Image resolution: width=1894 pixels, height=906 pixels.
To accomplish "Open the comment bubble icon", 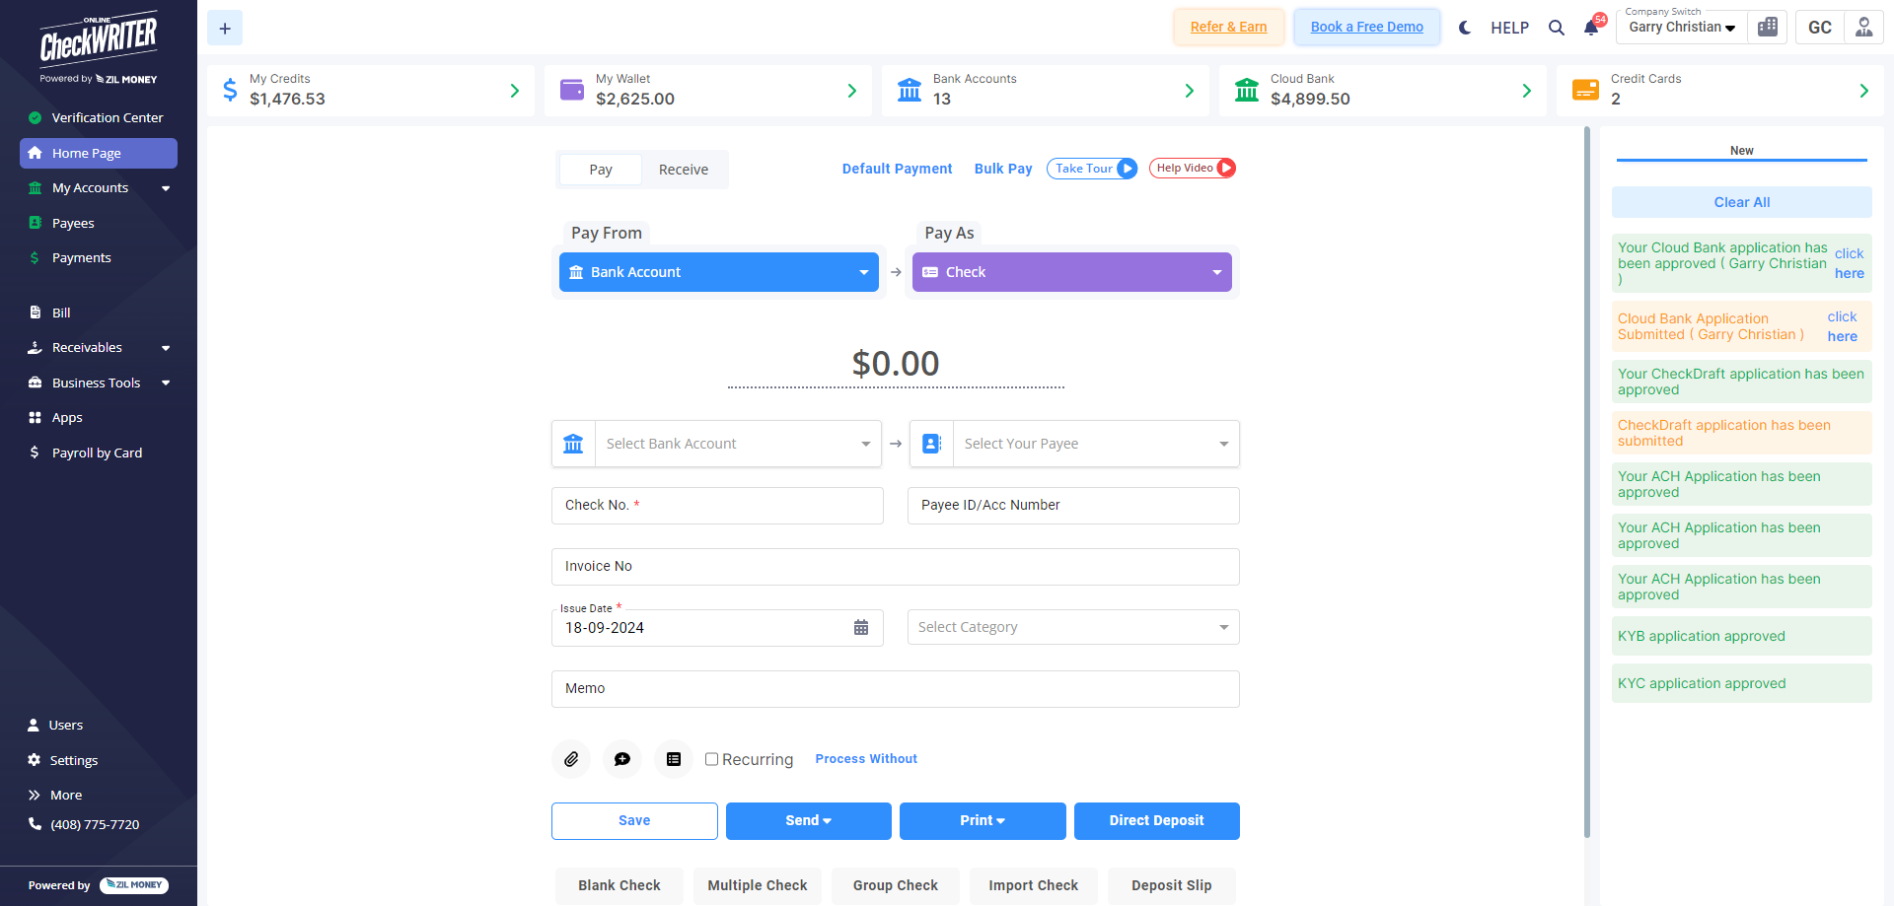I will pos(622,759).
